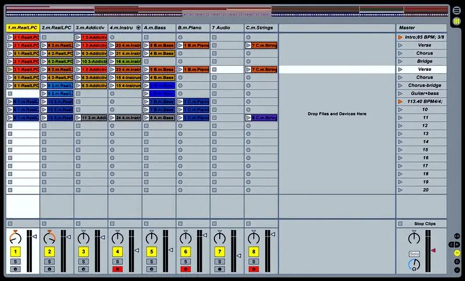Select the Master track header
465x281 pixels.
click(x=421, y=28)
